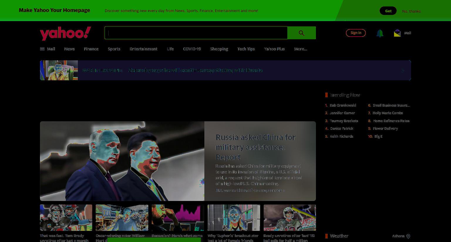Click the small envelope icon in nav bar
451x242 pixels.
point(42,49)
